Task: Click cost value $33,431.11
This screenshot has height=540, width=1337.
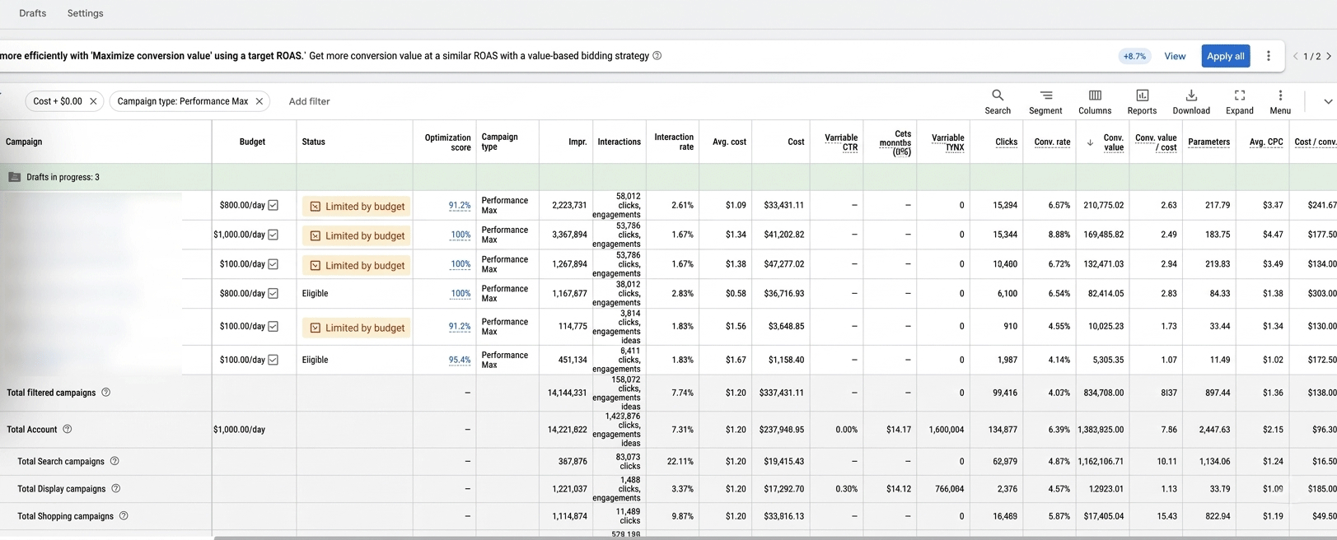Action: coord(783,205)
